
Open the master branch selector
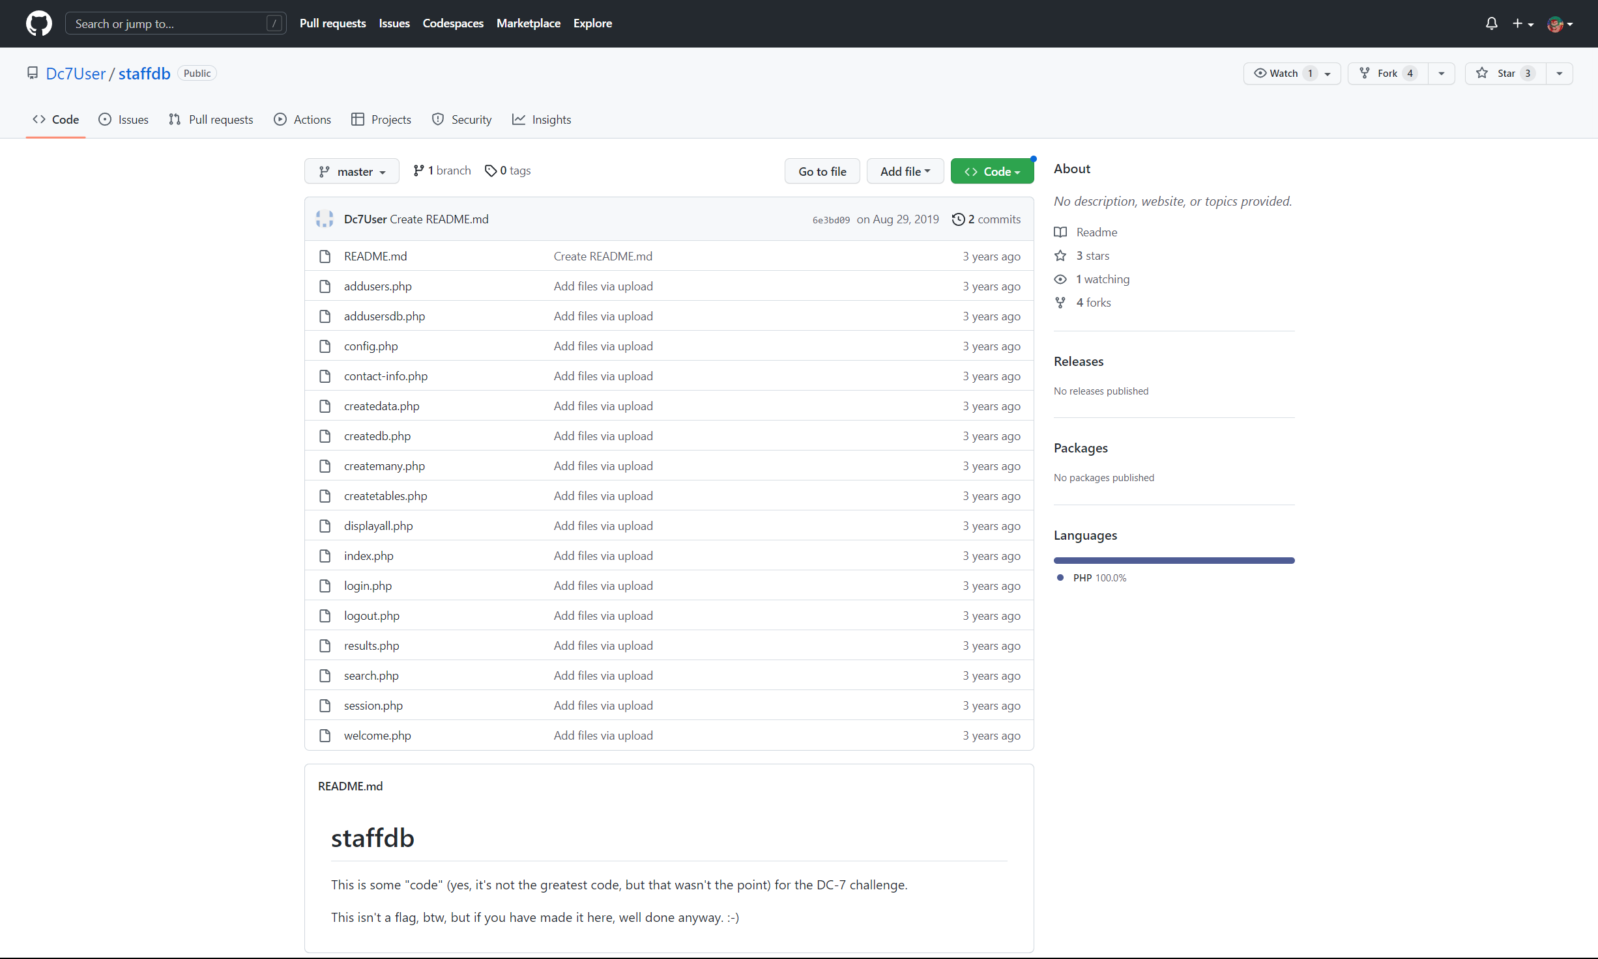(352, 171)
